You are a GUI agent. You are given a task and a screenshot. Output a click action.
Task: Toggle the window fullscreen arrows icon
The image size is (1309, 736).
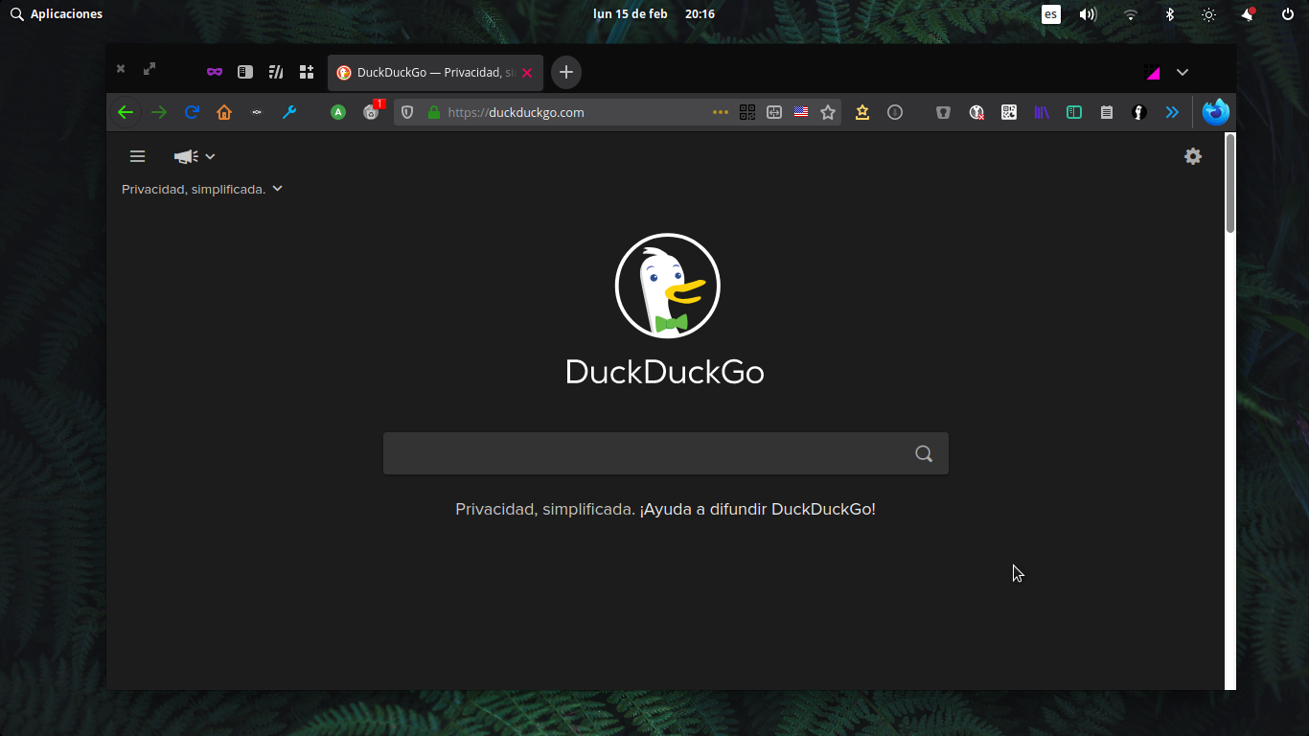pos(149,69)
